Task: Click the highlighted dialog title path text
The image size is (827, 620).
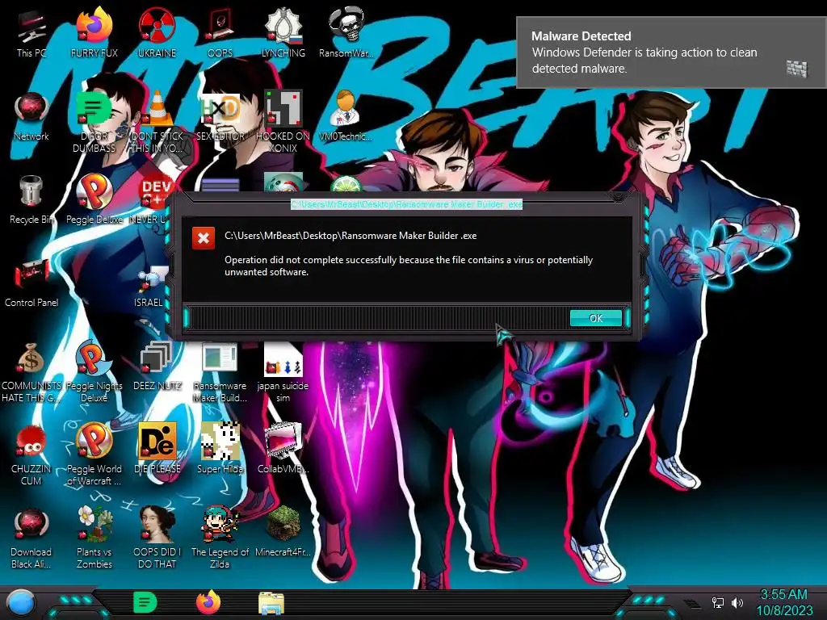Action: point(407,204)
